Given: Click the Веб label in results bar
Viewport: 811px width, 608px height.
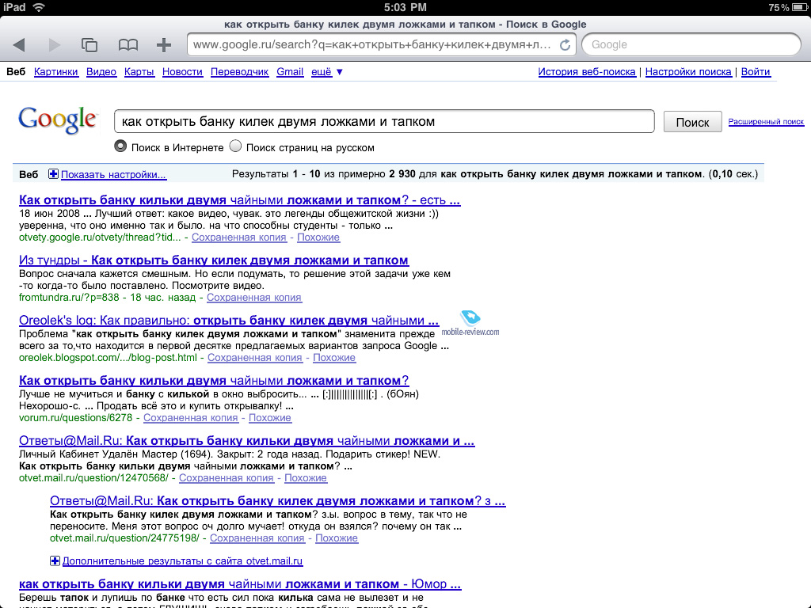Looking at the screenshot, I should (29, 174).
